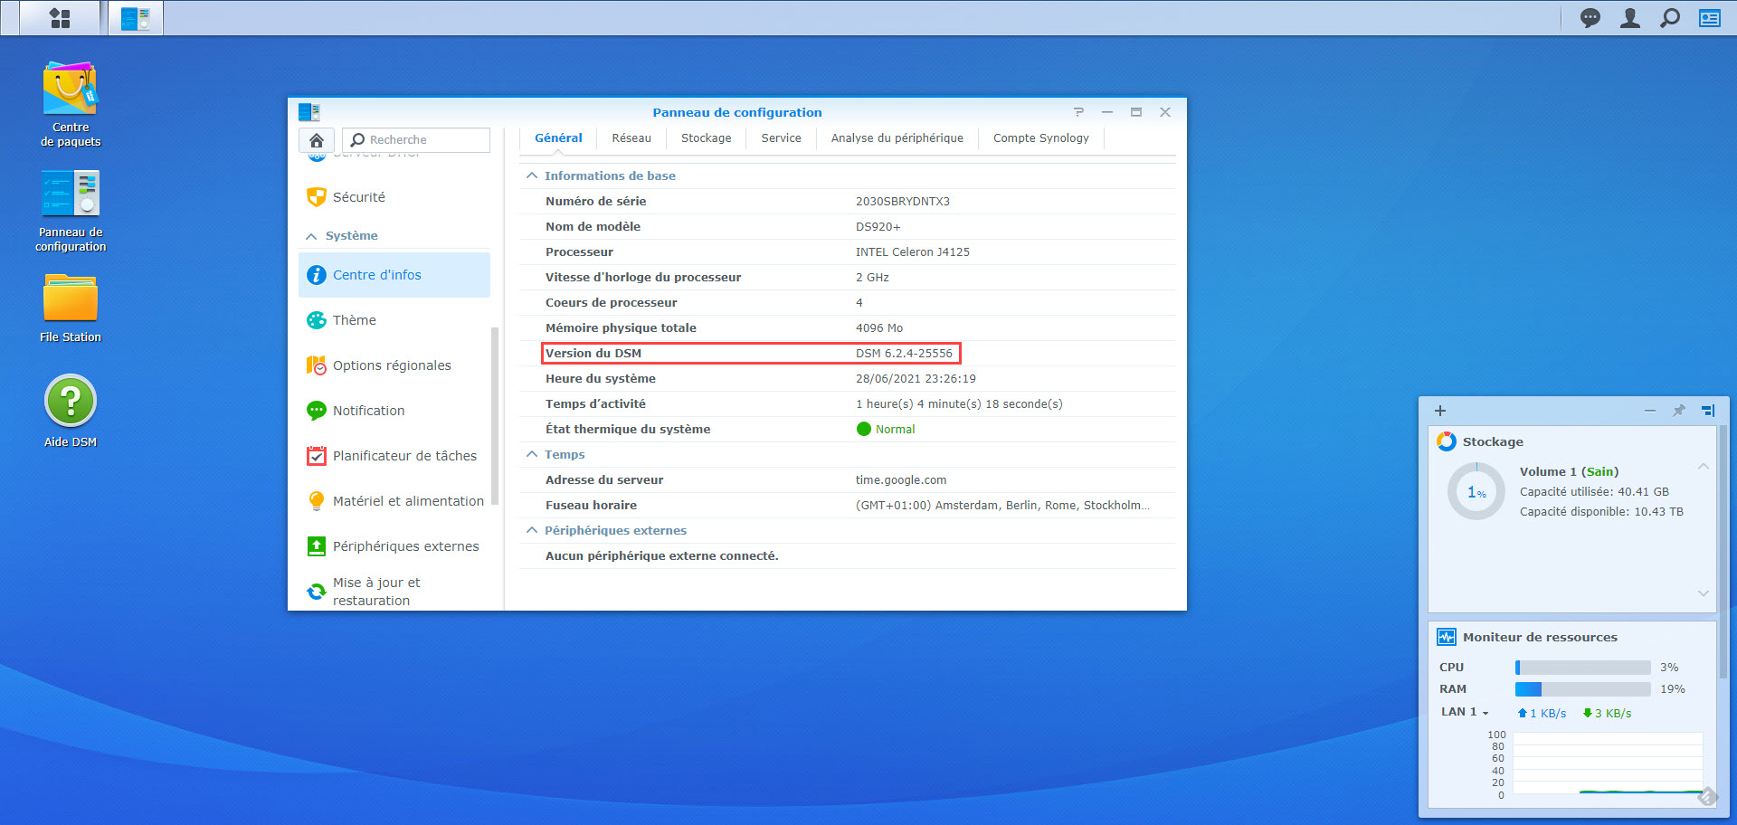Viewport: 1737px width, 825px height.
Task: Select the INTEL Celeron J4125 value
Action: point(913,252)
